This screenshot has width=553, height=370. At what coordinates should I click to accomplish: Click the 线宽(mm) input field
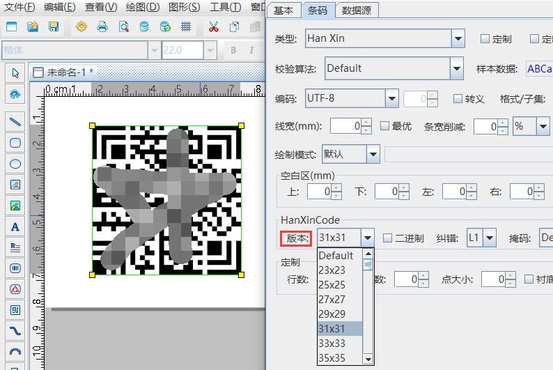[346, 126]
